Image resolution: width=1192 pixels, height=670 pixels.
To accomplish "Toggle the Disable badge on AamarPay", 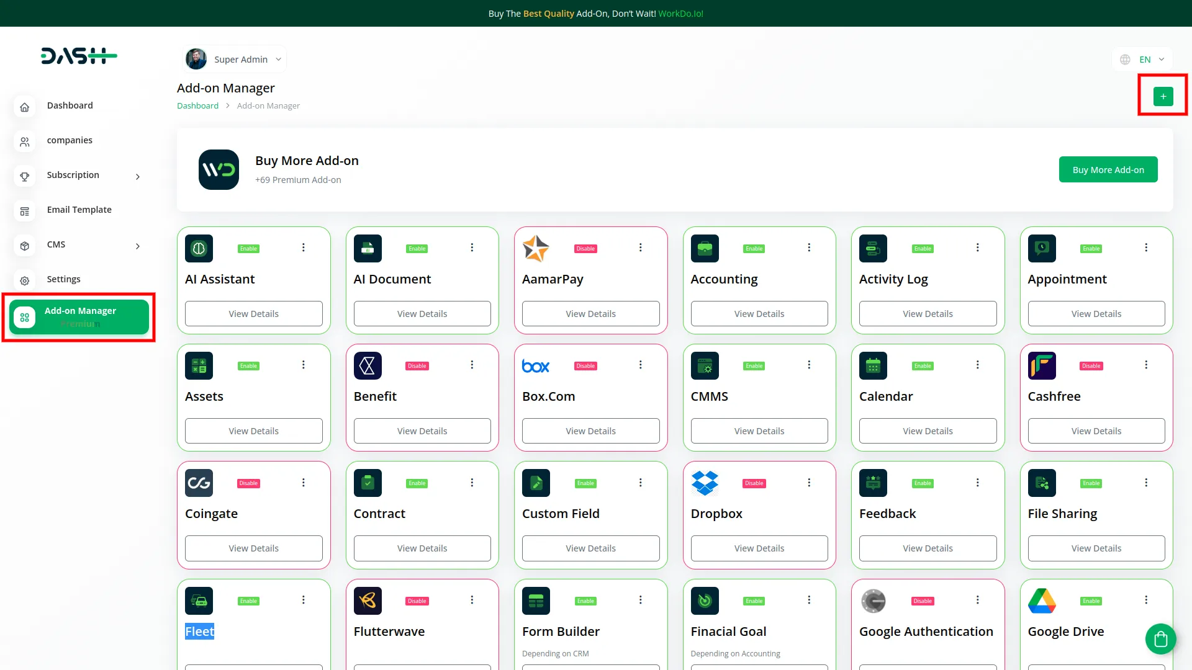I will coord(585,249).
